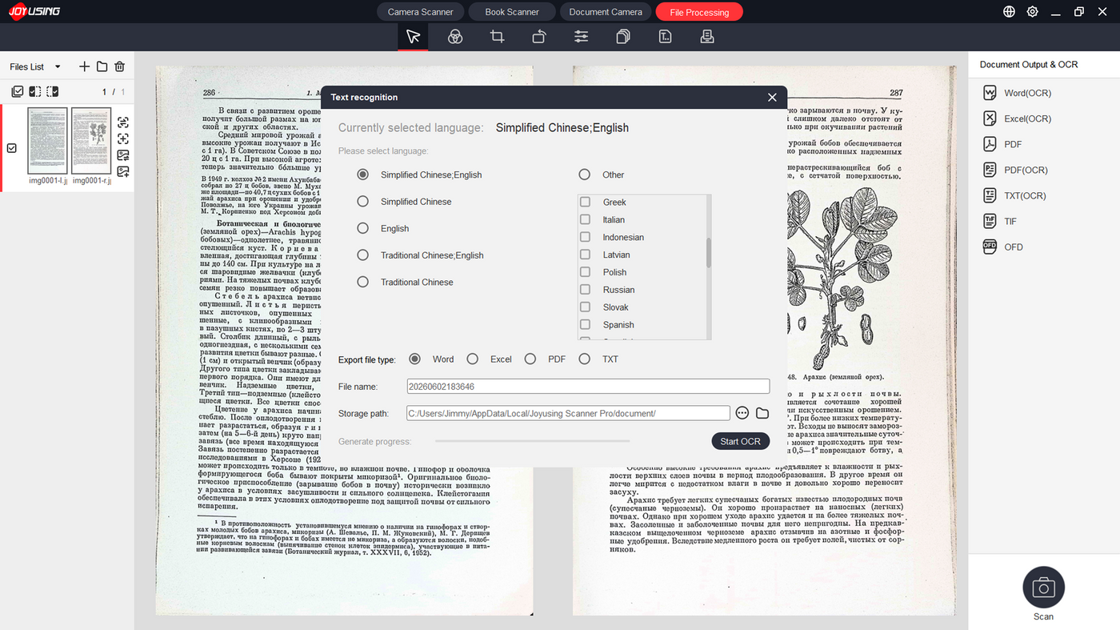Image resolution: width=1120 pixels, height=630 pixels.
Task: Select the pointer arrow tool in toolbar
Action: pos(413,36)
